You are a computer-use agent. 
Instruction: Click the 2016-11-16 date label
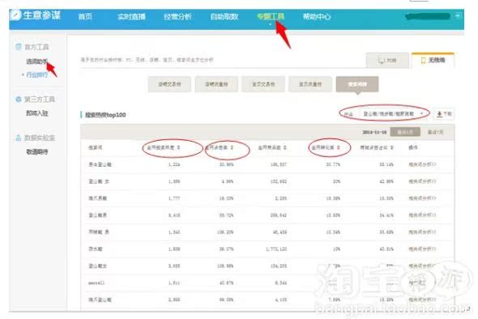[374, 132]
